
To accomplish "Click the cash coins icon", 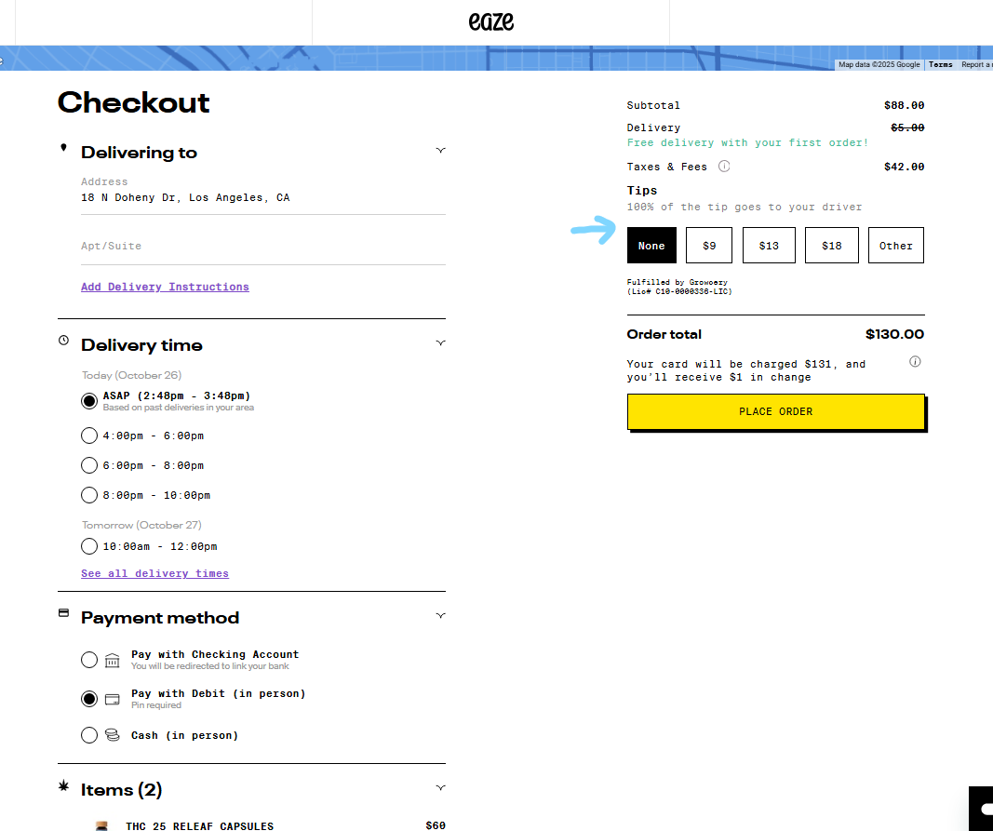I will coord(113,735).
